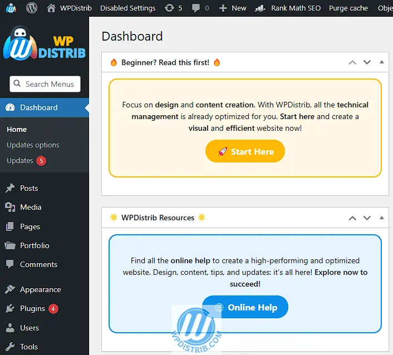Click the Rank Math SEO chart icon
The width and height of the screenshot is (393, 355).
coord(259,8)
